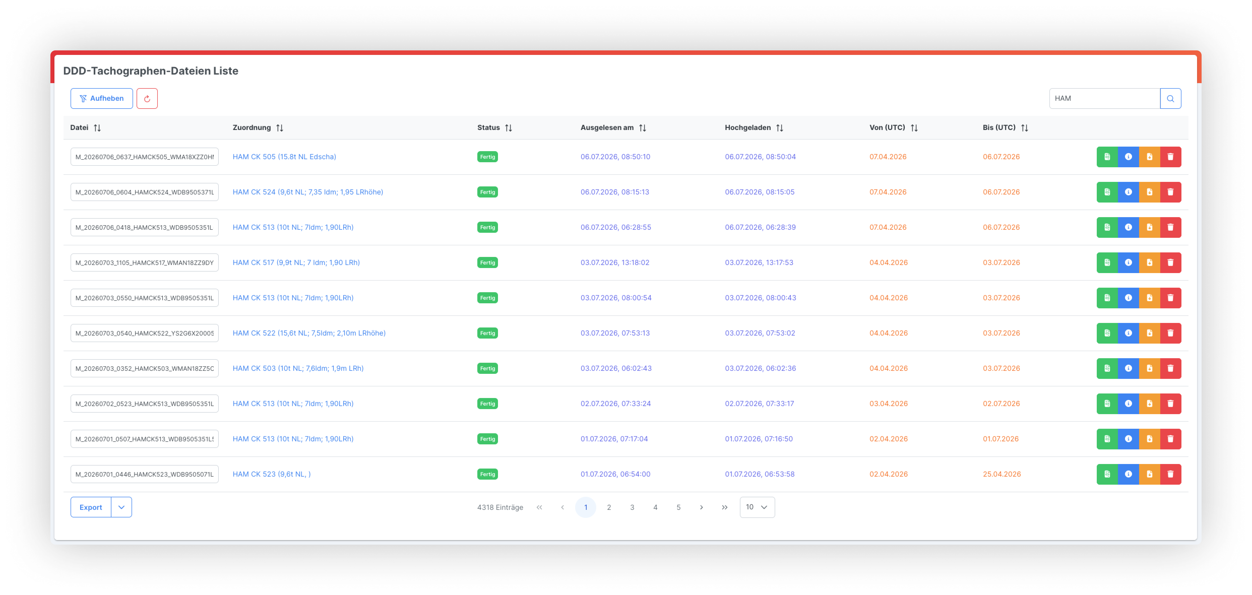
Task: Open green file icon for HAM CK 505 row
Action: pyautogui.click(x=1107, y=157)
